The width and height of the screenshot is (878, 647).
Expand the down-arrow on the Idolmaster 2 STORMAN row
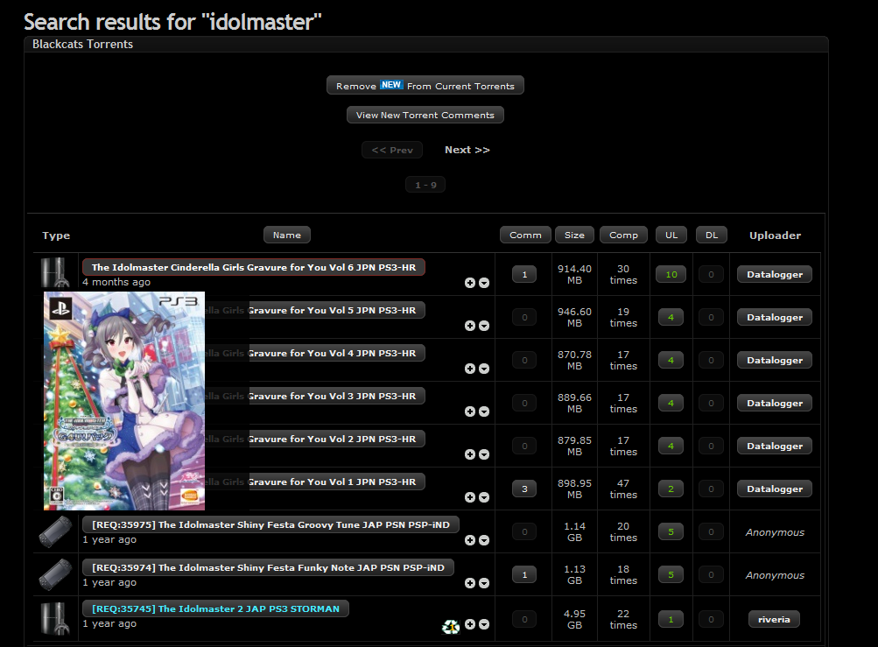(484, 624)
